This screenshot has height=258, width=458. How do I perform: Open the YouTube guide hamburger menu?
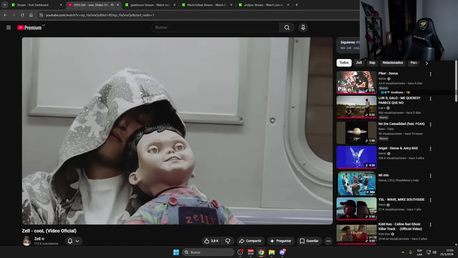point(9,28)
